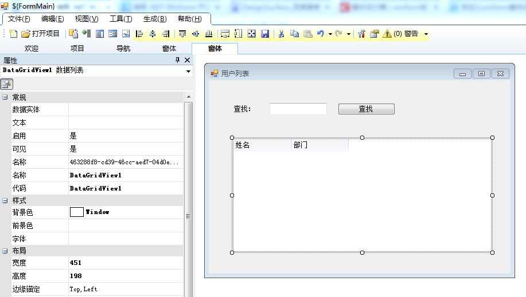Click the 数据实体 property value field

pyautogui.click(x=126, y=109)
